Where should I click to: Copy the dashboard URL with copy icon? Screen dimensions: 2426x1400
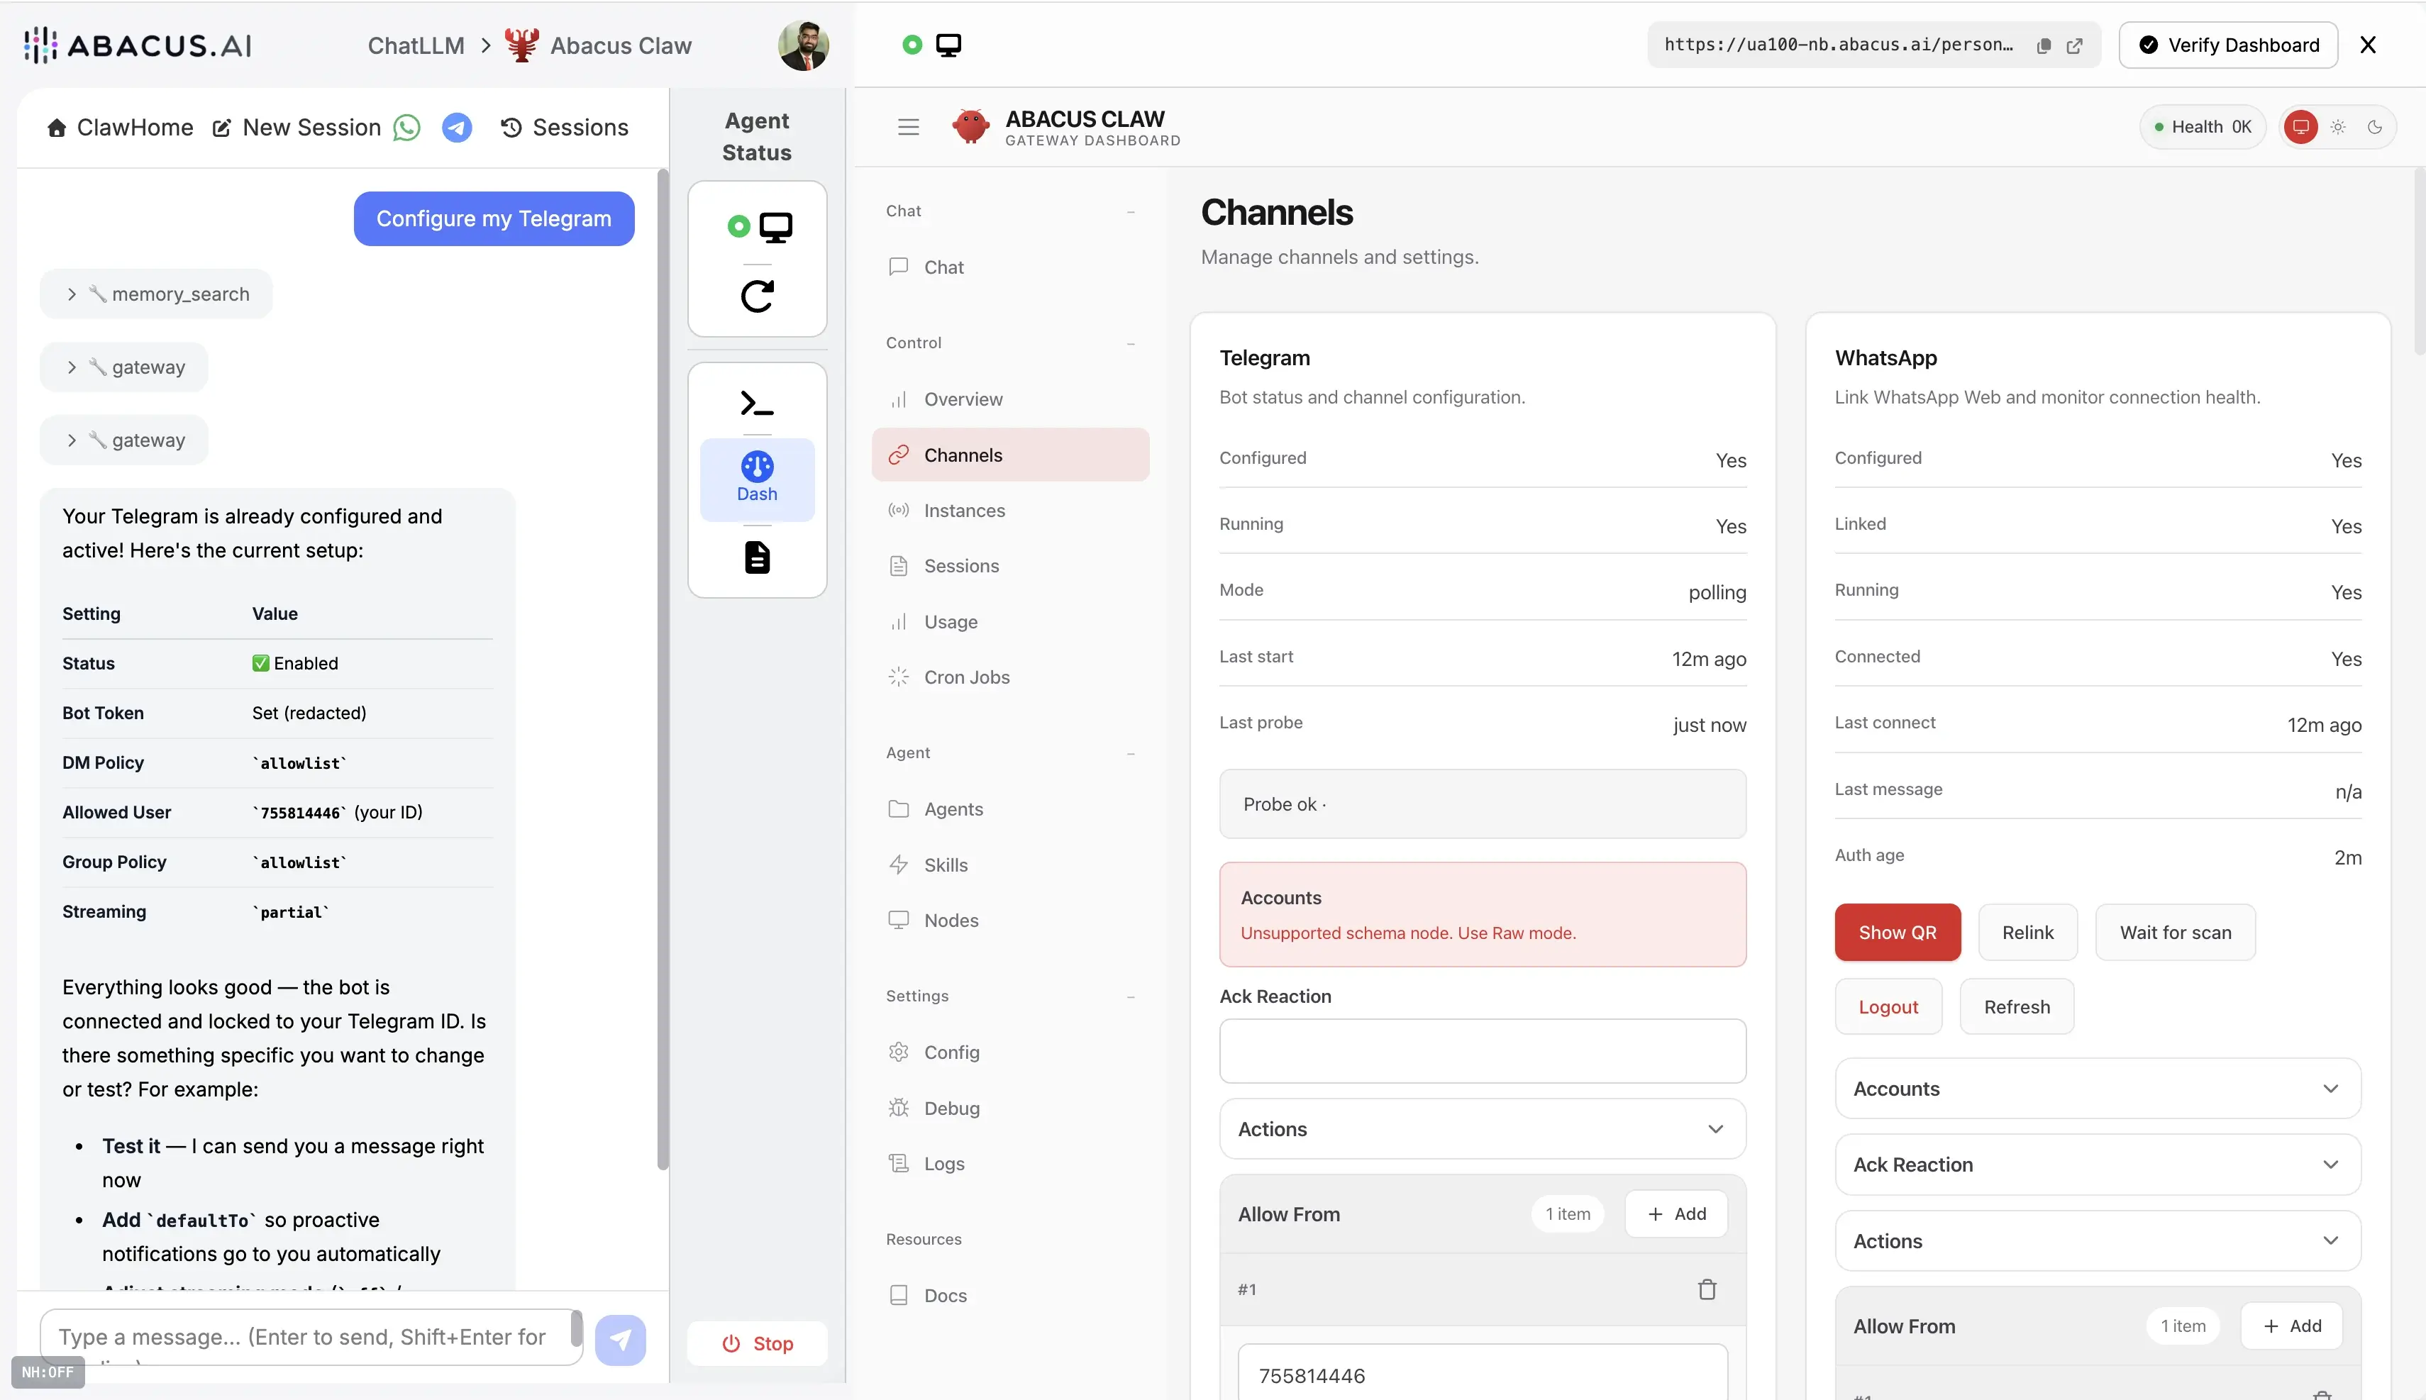2044,45
